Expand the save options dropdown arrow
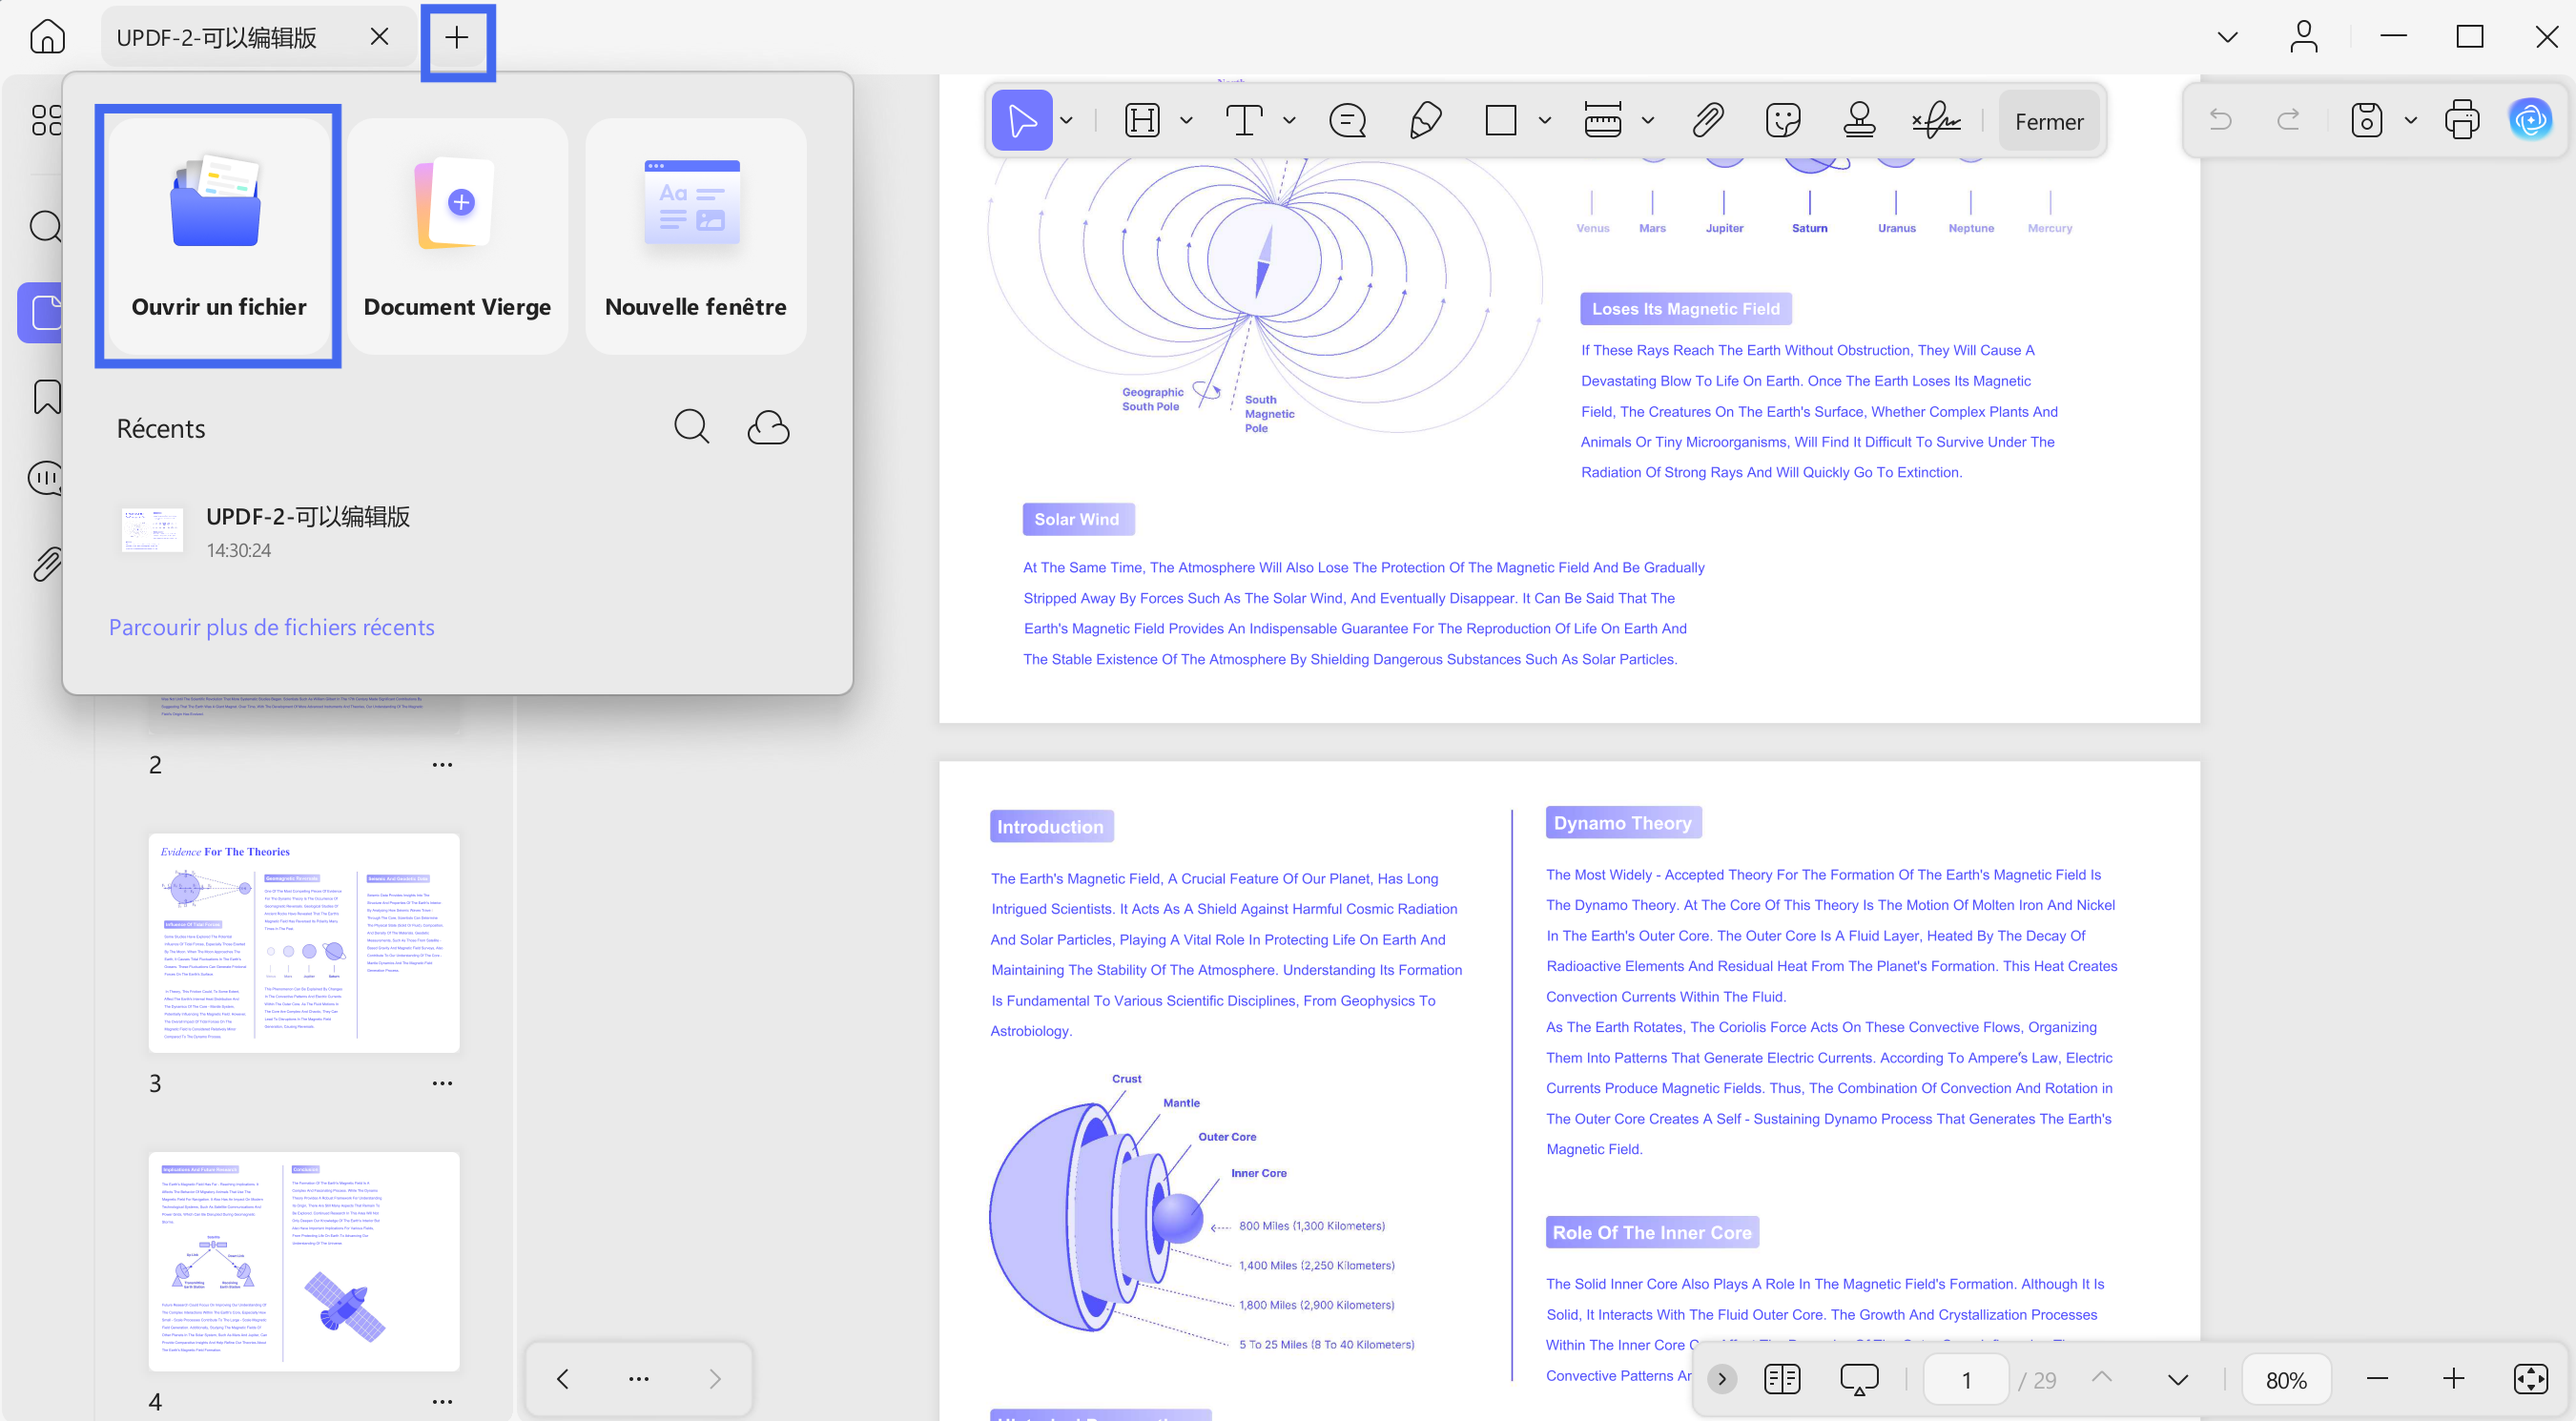Viewport: 2576px width, 1421px height. point(2410,120)
